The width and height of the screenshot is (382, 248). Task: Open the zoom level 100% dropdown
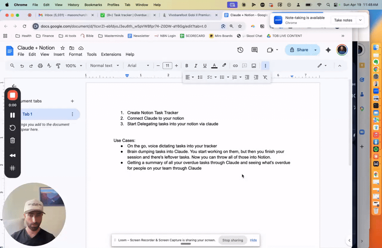pyautogui.click(x=73, y=66)
